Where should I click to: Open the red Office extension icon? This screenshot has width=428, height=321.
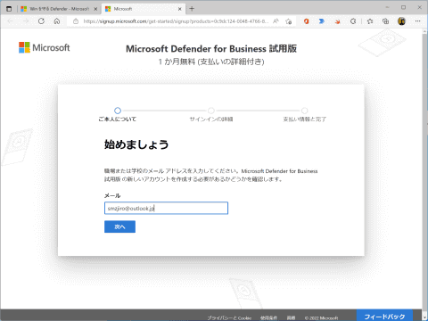tap(306, 21)
